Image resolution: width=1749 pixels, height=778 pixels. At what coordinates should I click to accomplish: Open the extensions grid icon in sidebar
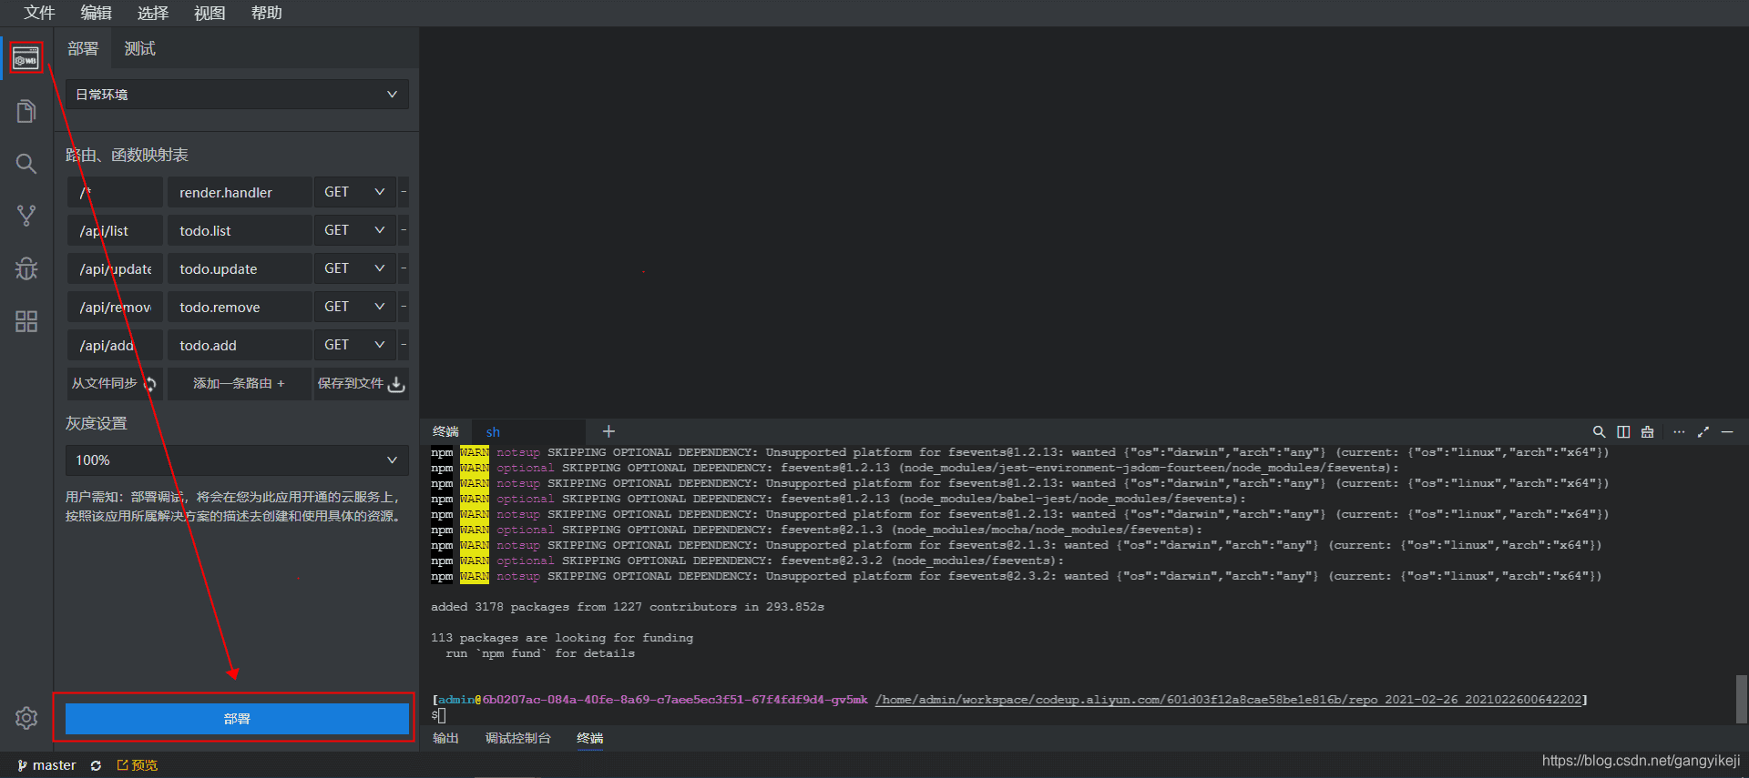pos(26,321)
